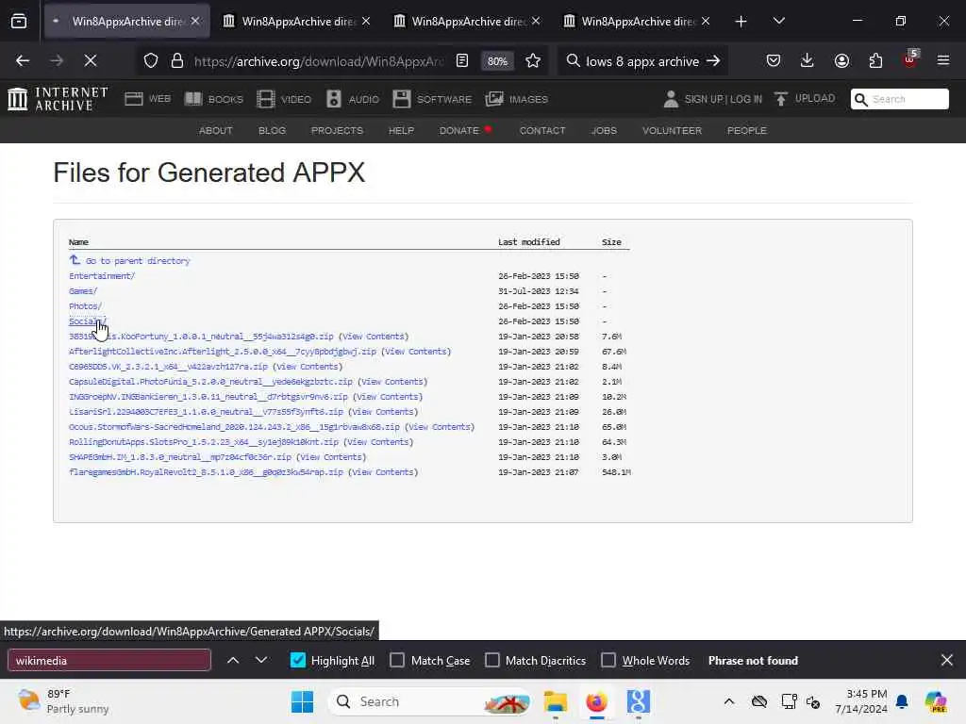This screenshot has width=966, height=724.
Task: Enable Match Diacritics checkbox
Action: pyautogui.click(x=492, y=660)
